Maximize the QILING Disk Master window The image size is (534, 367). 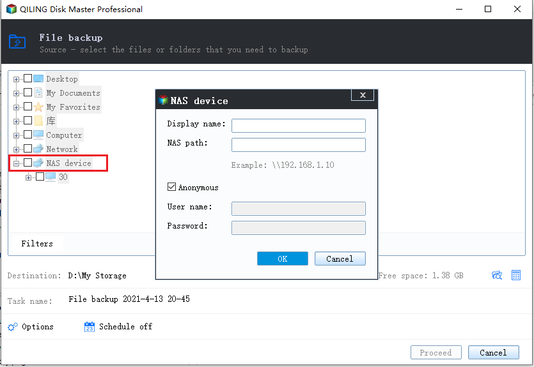(x=488, y=9)
